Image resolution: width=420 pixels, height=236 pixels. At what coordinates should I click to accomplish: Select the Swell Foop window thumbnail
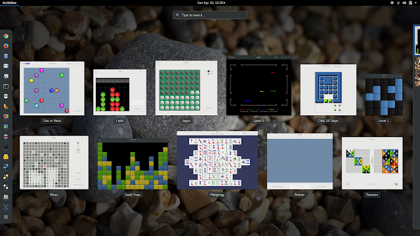[133, 164]
